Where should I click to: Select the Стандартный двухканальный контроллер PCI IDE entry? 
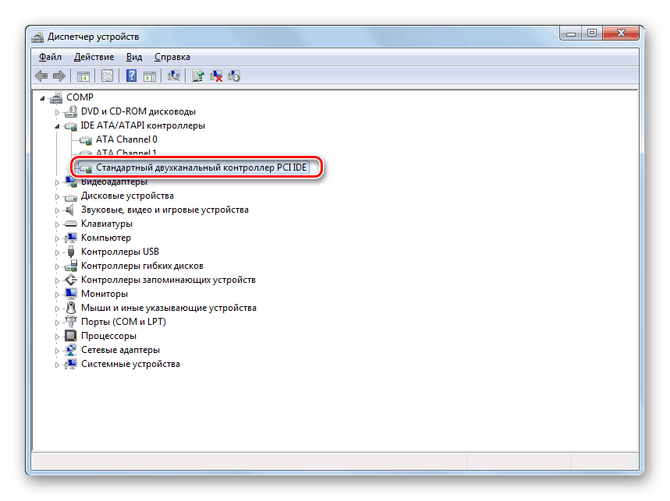(x=193, y=167)
